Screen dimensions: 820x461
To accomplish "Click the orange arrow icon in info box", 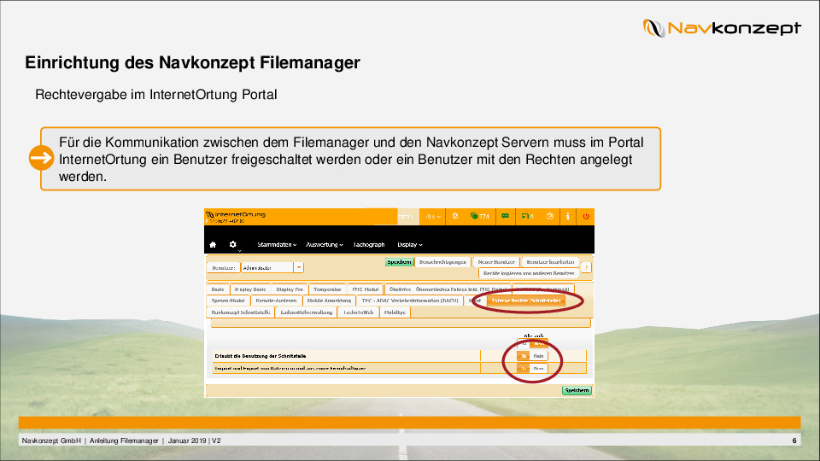I will 40,158.
